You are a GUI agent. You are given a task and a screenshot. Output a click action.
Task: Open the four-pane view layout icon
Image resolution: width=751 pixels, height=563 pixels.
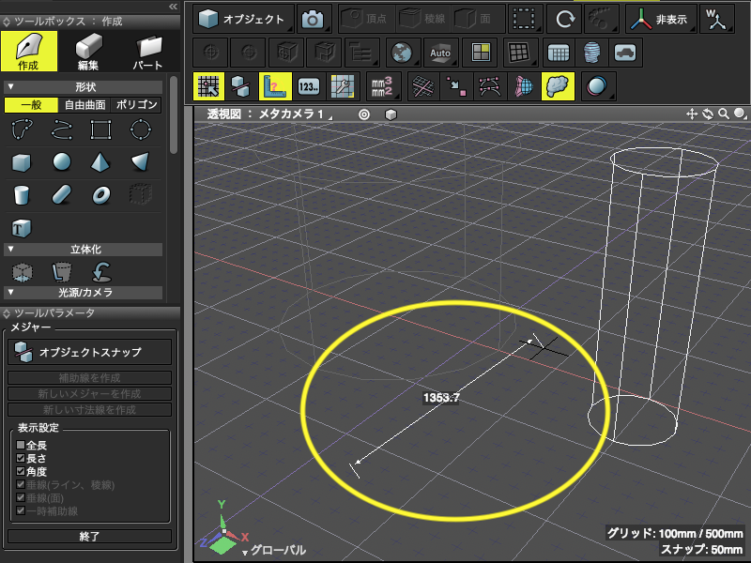pos(481,53)
